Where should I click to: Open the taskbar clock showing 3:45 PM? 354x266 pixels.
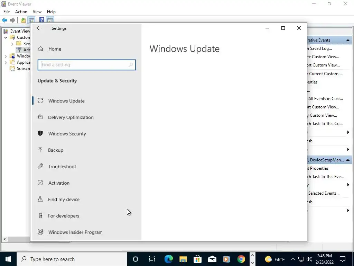point(325,259)
